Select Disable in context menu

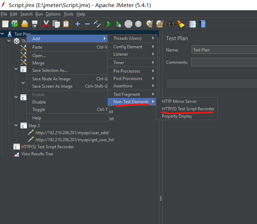(x=67, y=102)
